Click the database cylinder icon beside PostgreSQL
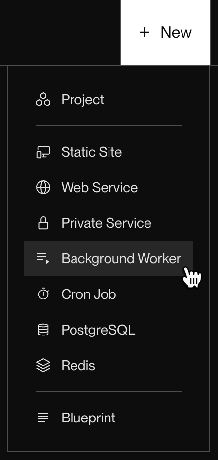Viewport: 218px width, 460px height. [x=43, y=330]
